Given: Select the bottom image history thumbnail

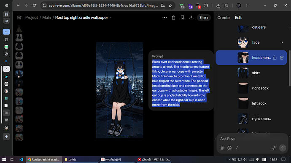Looking at the screenshot, I should 19,137.
